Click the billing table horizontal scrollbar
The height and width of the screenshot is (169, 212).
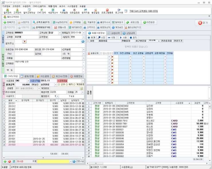tap(43, 158)
